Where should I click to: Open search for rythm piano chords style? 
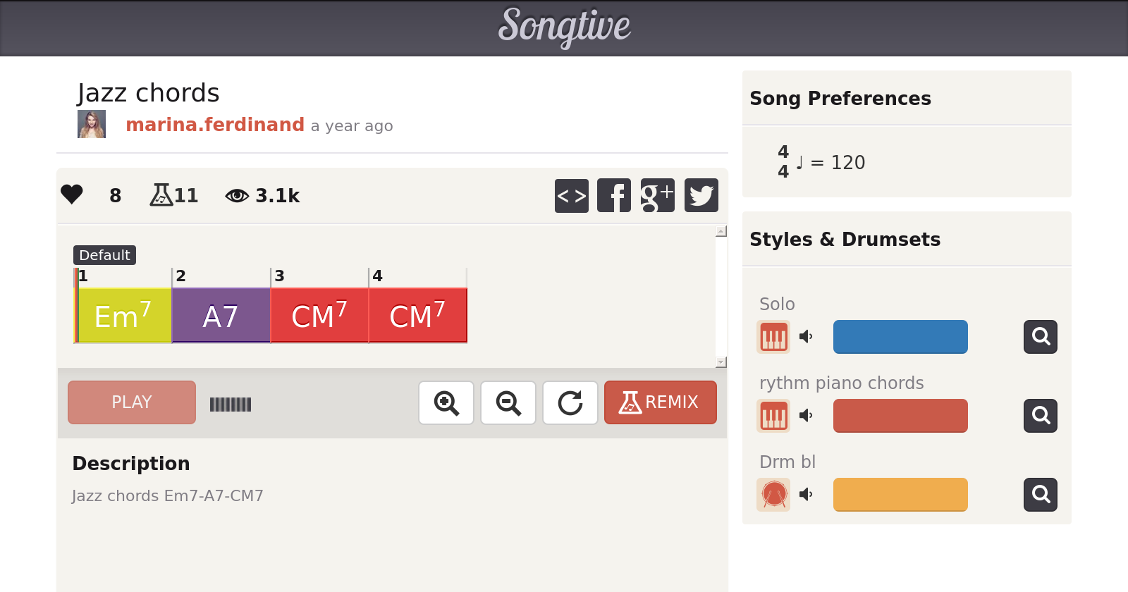pyautogui.click(x=1040, y=416)
